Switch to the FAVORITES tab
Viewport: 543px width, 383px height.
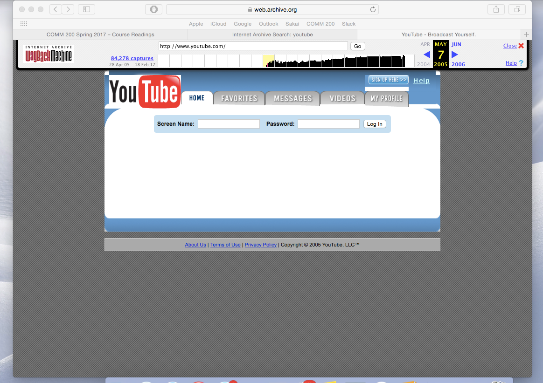tap(238, 98)
